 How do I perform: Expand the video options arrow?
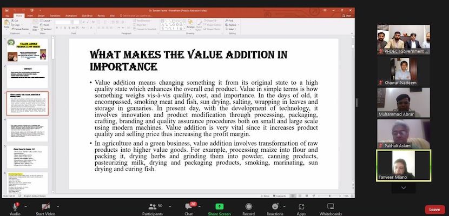click(x=58, y=206)
